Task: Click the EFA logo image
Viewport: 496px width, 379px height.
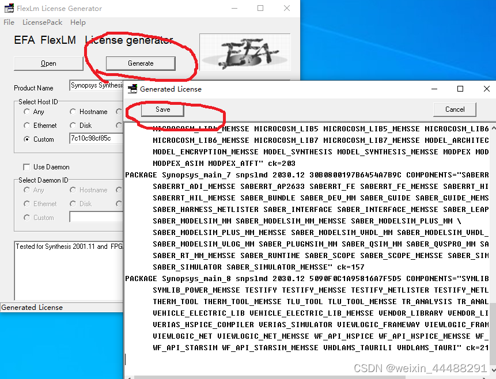Action: point(245,52)
